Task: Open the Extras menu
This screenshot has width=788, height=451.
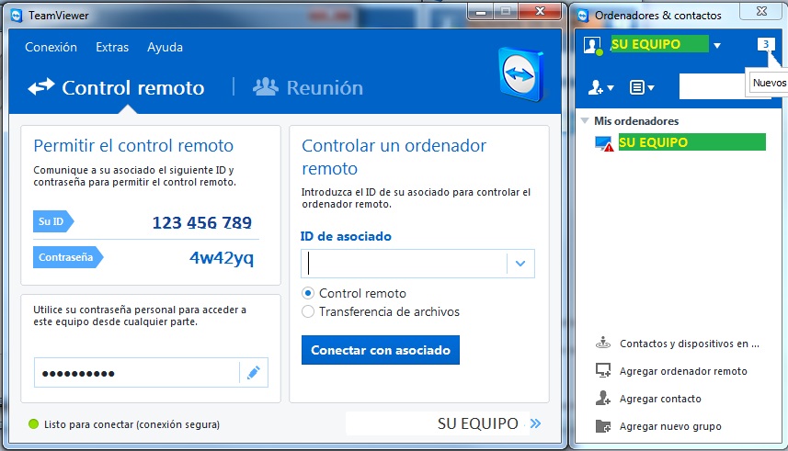Action: 112,47
